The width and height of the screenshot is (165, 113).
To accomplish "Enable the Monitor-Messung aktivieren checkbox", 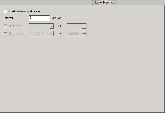I will (x=6, y=12).
